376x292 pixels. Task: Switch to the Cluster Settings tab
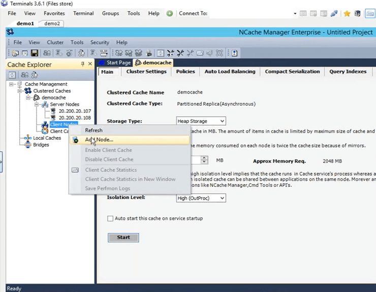[146, 72]
